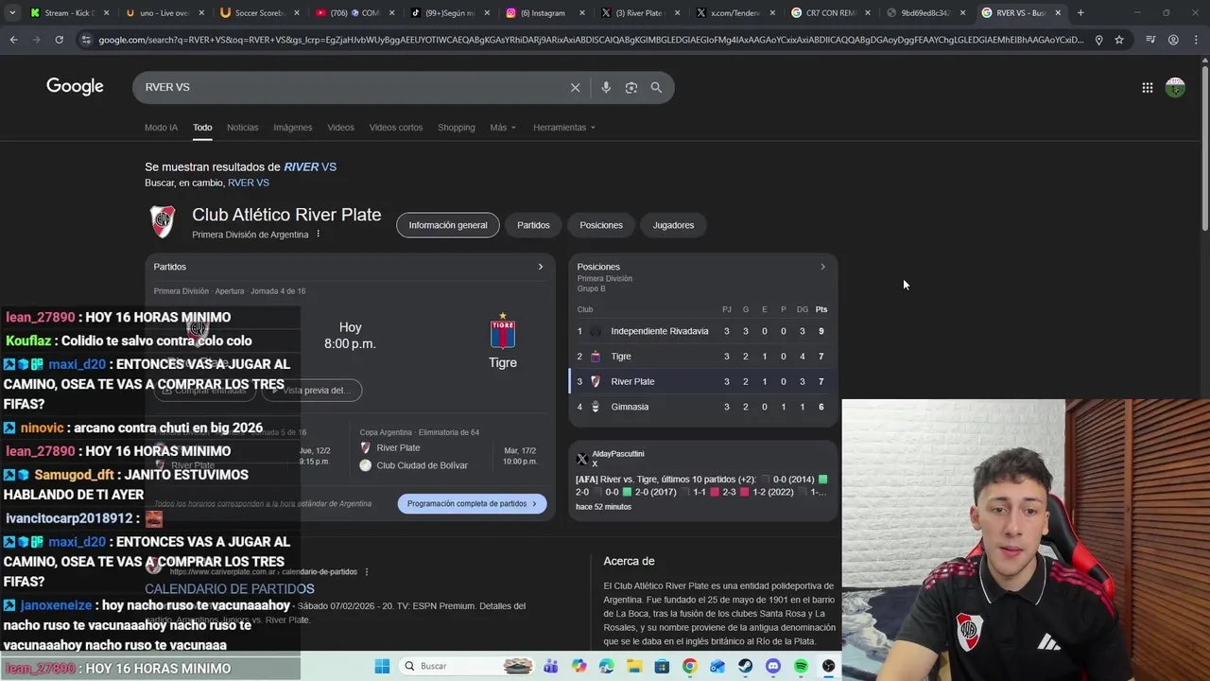Open a new browser tab
Image resolution: width=1210 pixels, height=681 pixels.
coord(1080,13)
